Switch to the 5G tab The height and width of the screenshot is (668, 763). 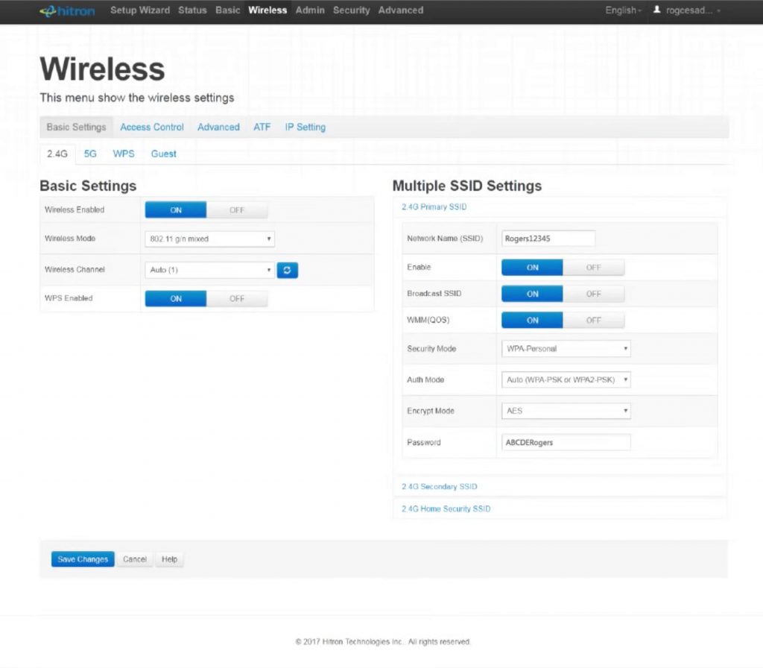pyautogui.click(x=90, y=154)
